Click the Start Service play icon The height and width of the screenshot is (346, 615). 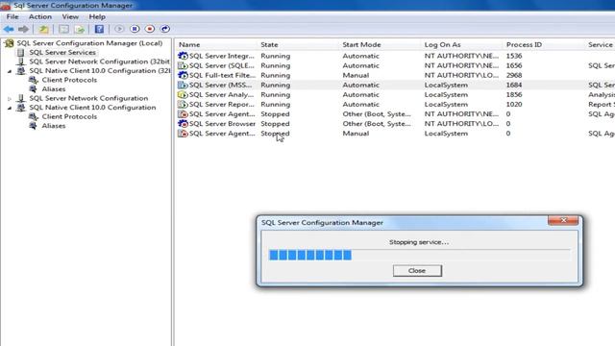[x=119, y=29]
